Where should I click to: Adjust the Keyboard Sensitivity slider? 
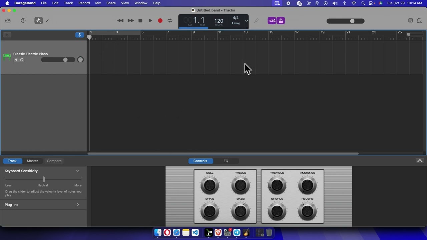pos(43,180)
